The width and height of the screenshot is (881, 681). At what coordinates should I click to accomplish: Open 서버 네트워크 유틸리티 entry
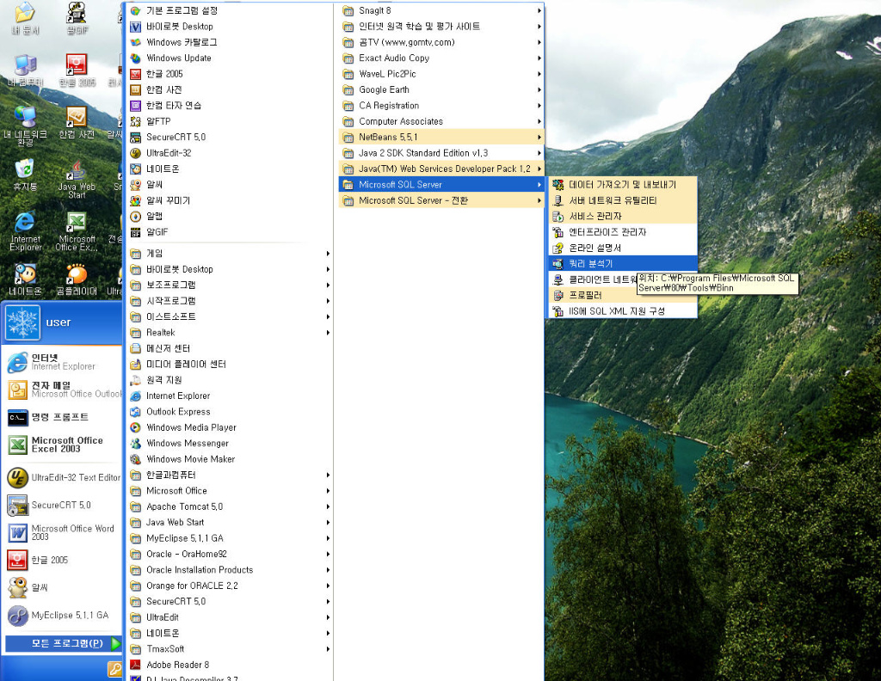click(x=623, y=200)
